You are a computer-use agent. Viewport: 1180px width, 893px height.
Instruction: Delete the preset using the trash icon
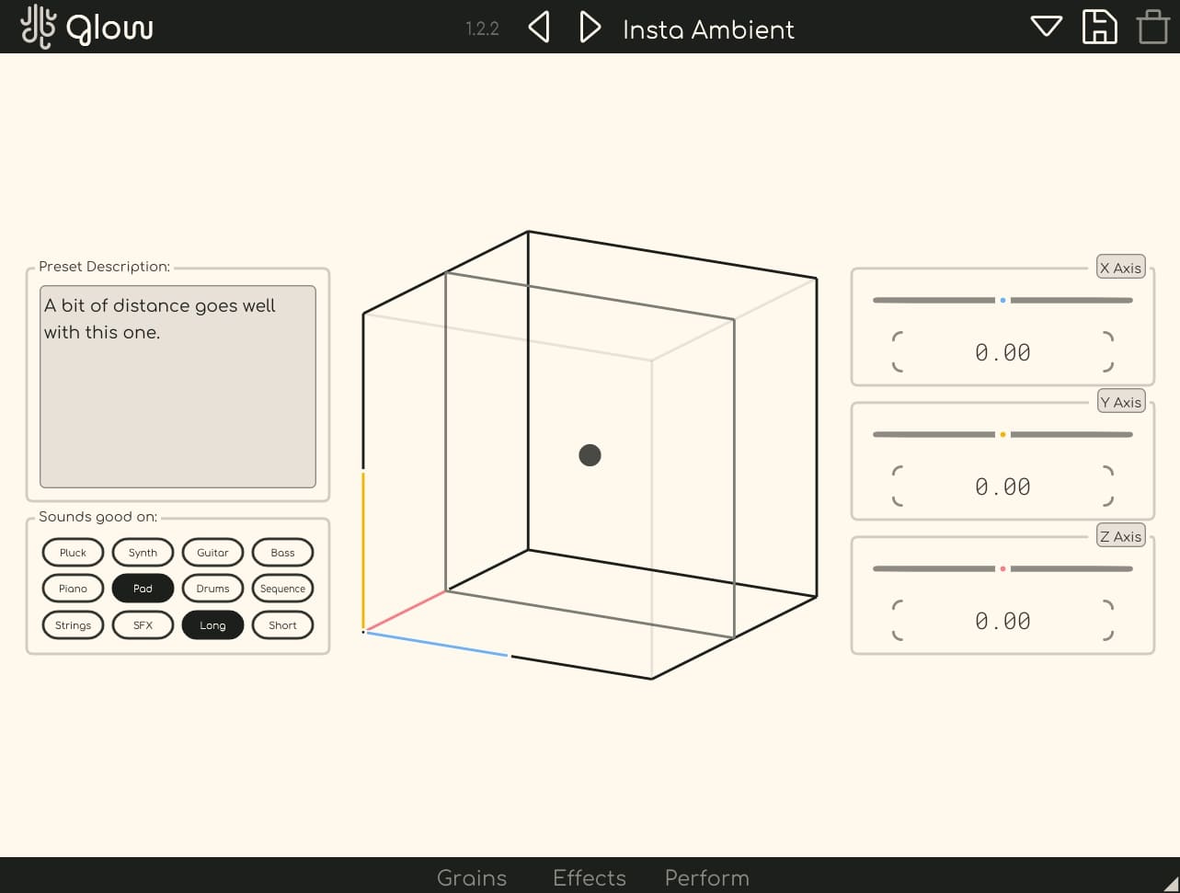1151,27
